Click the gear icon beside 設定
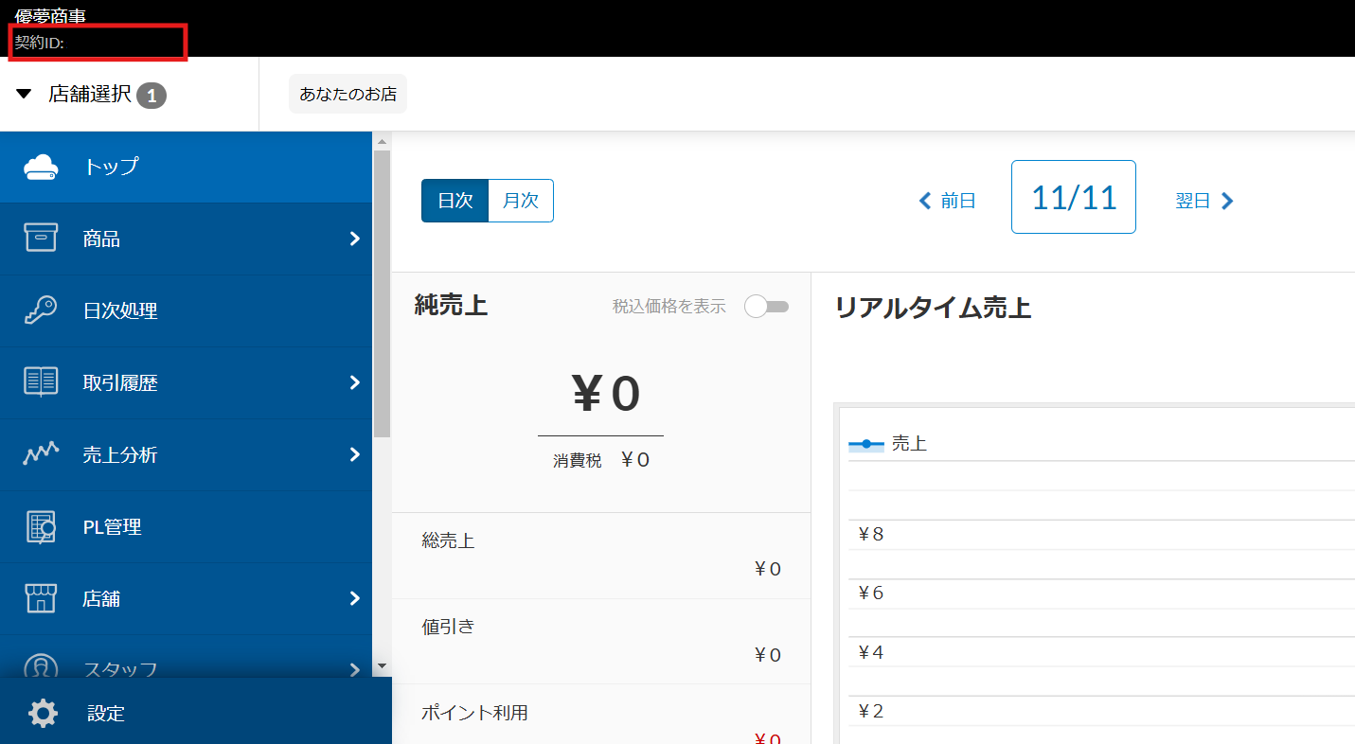The height and width of the screenshot is (744, 1355). tap(43, 713)
